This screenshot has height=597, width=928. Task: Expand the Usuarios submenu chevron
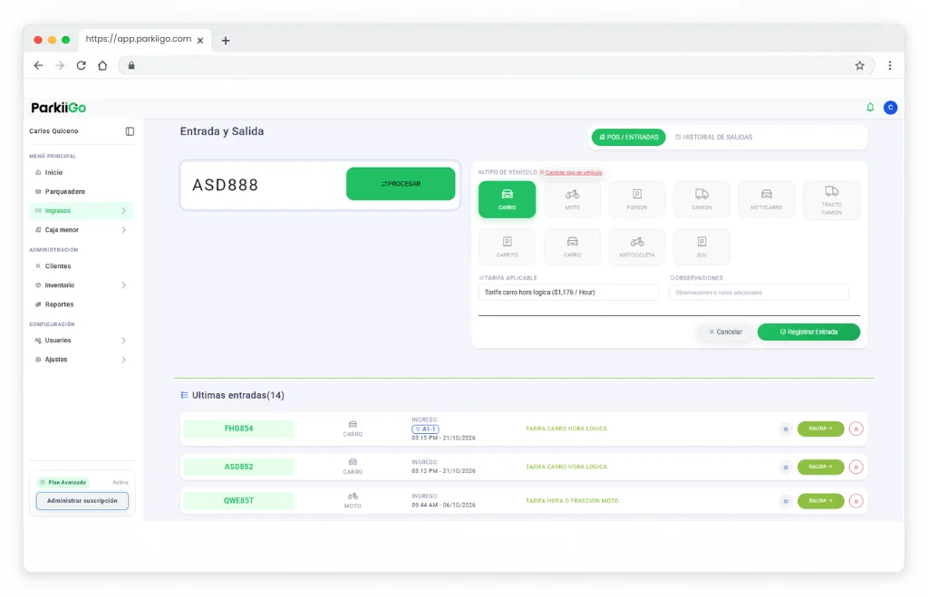coord(123,341)
